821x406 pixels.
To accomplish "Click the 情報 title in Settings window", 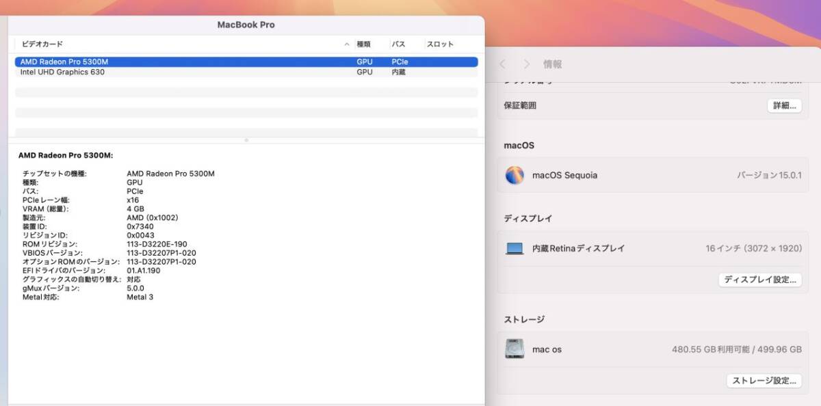I will 553,64.
